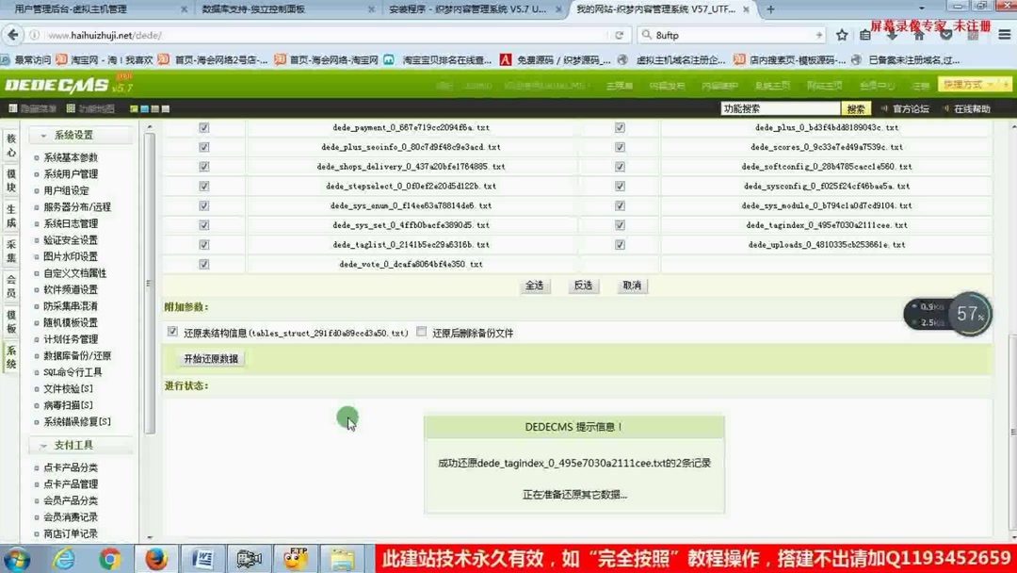Screen dimensions: 1017x573
Task: Launch the FTP program from the taskbar
Action: pyautogui.click(x=295, y=559)
